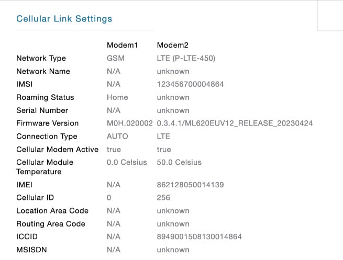Image resolution: width=343 pixels, height=260 pixels.
Task: Click the Cellular Modem Active label
Action: point(57,150)
